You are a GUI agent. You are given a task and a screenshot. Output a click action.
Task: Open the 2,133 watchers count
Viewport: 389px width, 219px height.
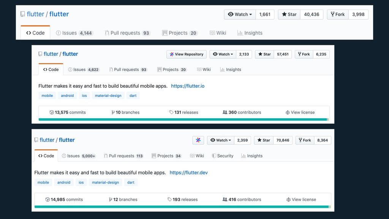point(244,54)
